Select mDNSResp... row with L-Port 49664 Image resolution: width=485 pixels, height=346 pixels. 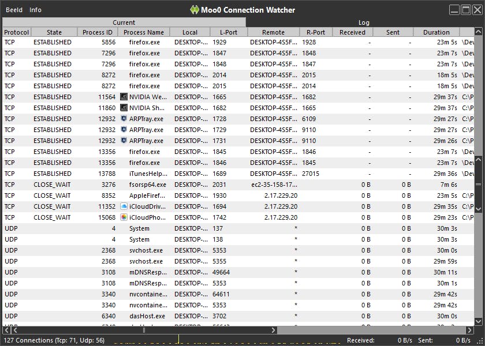pyautogui.click(x=238, y=272)
